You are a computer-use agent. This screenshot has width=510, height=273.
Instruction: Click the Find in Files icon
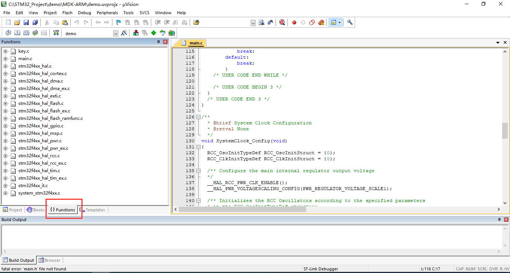point(196,22)
